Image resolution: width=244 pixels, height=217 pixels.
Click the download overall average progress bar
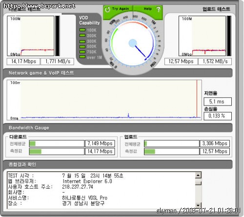[x=57, y=144]
